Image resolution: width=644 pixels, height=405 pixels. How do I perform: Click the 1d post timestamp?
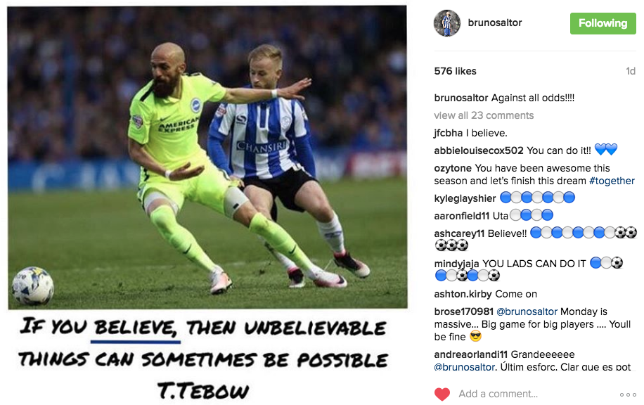[x=631, y=71]
